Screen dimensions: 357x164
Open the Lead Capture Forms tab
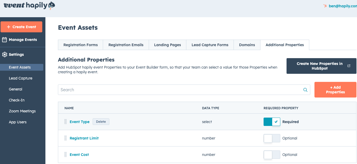coord(210,45)
